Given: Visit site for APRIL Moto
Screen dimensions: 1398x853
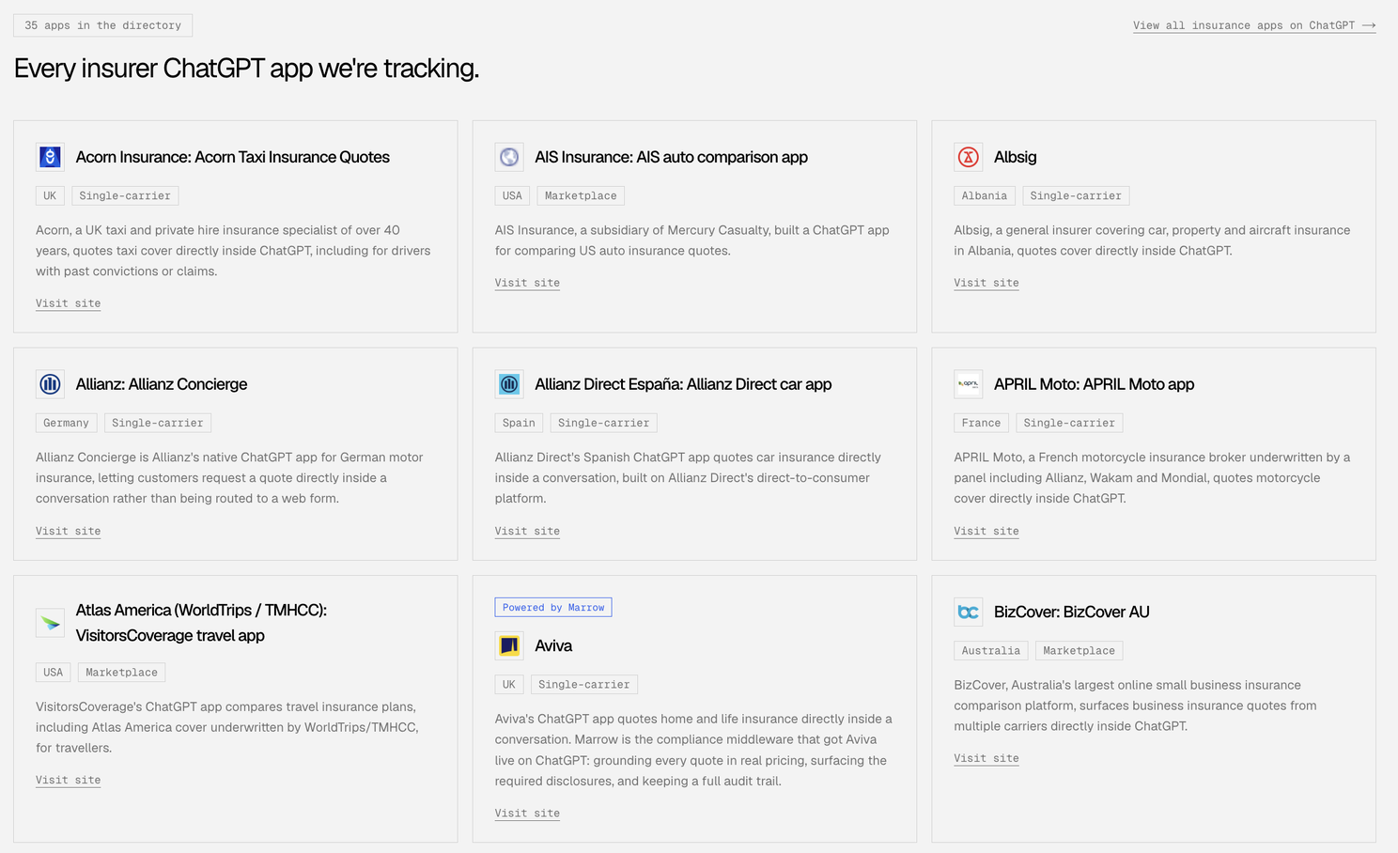Looking at the screenshot, I should click(986, 531).
